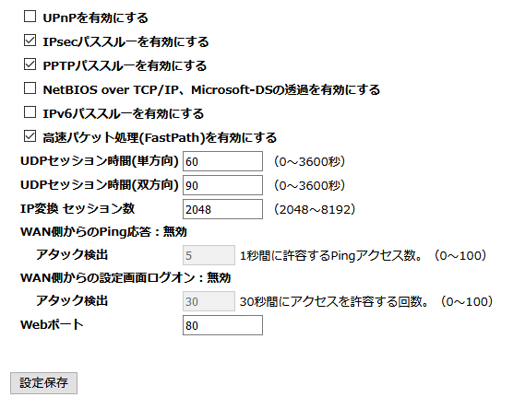Enable IPv6 passthrough checkbox
Screen dimensions: 513x409
(30, 112)
